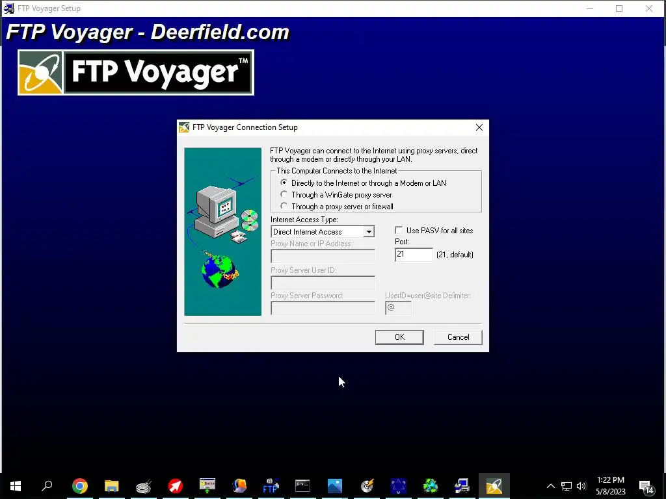Open the Windows Start menu
This screenshot has height=499, width=666.
pos(16,486)
